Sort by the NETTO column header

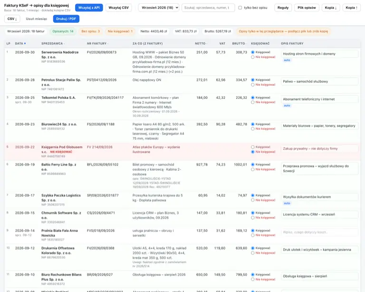(201, 44)
